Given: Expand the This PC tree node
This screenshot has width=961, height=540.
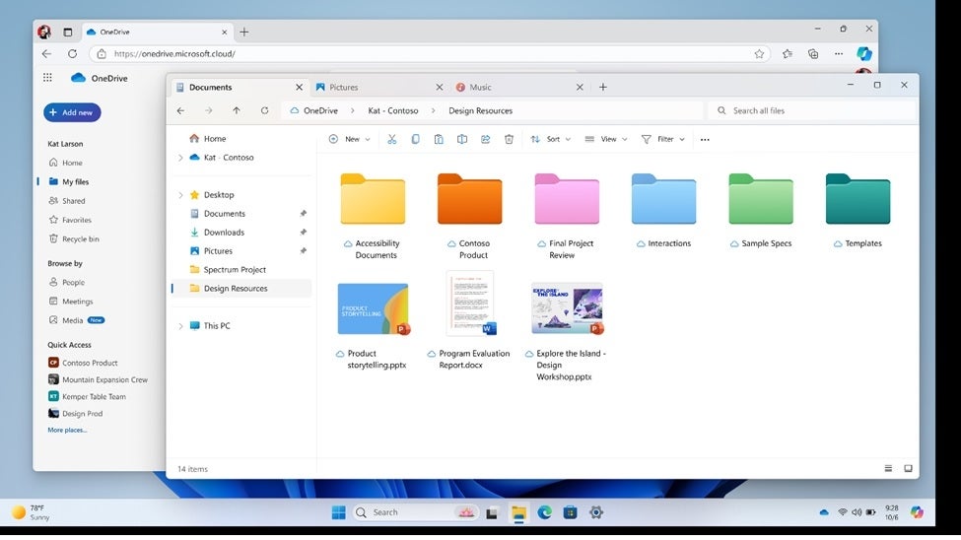Looking at the screenshot, I should coord(180,326).
